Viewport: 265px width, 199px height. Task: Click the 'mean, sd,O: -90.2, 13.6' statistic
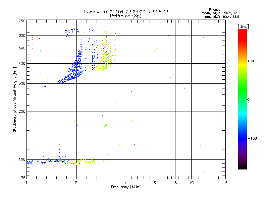221,13
